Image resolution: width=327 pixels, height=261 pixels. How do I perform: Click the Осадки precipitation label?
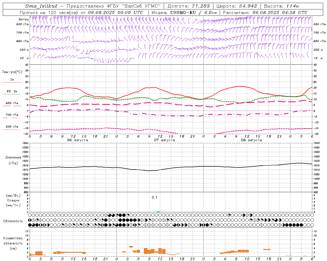tap(13, 200)
